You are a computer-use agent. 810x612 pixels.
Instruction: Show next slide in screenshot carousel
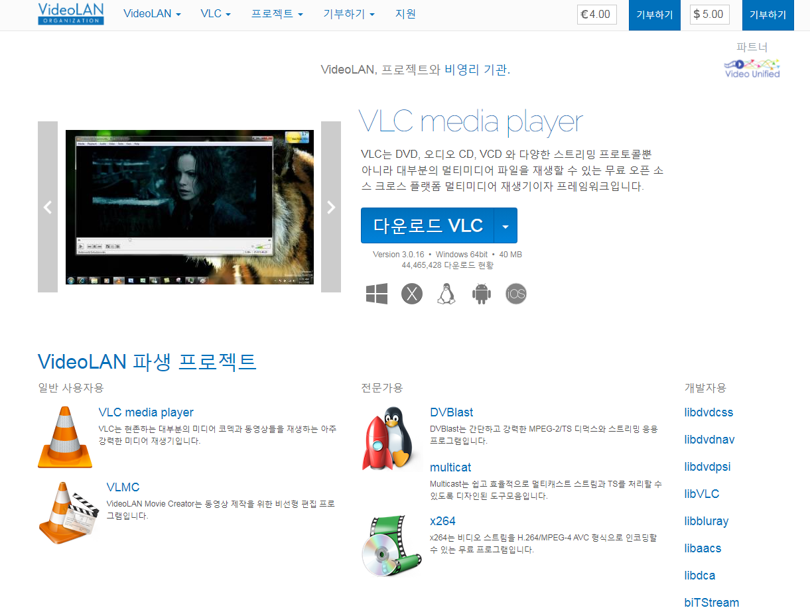coord(331,207)
